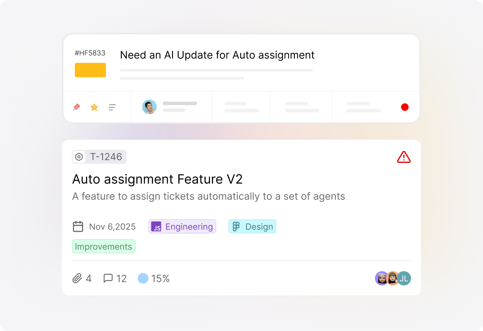Screen dimensions: 483x331
Task: Click the paperclip attachments icon
Action: (77, 278)
